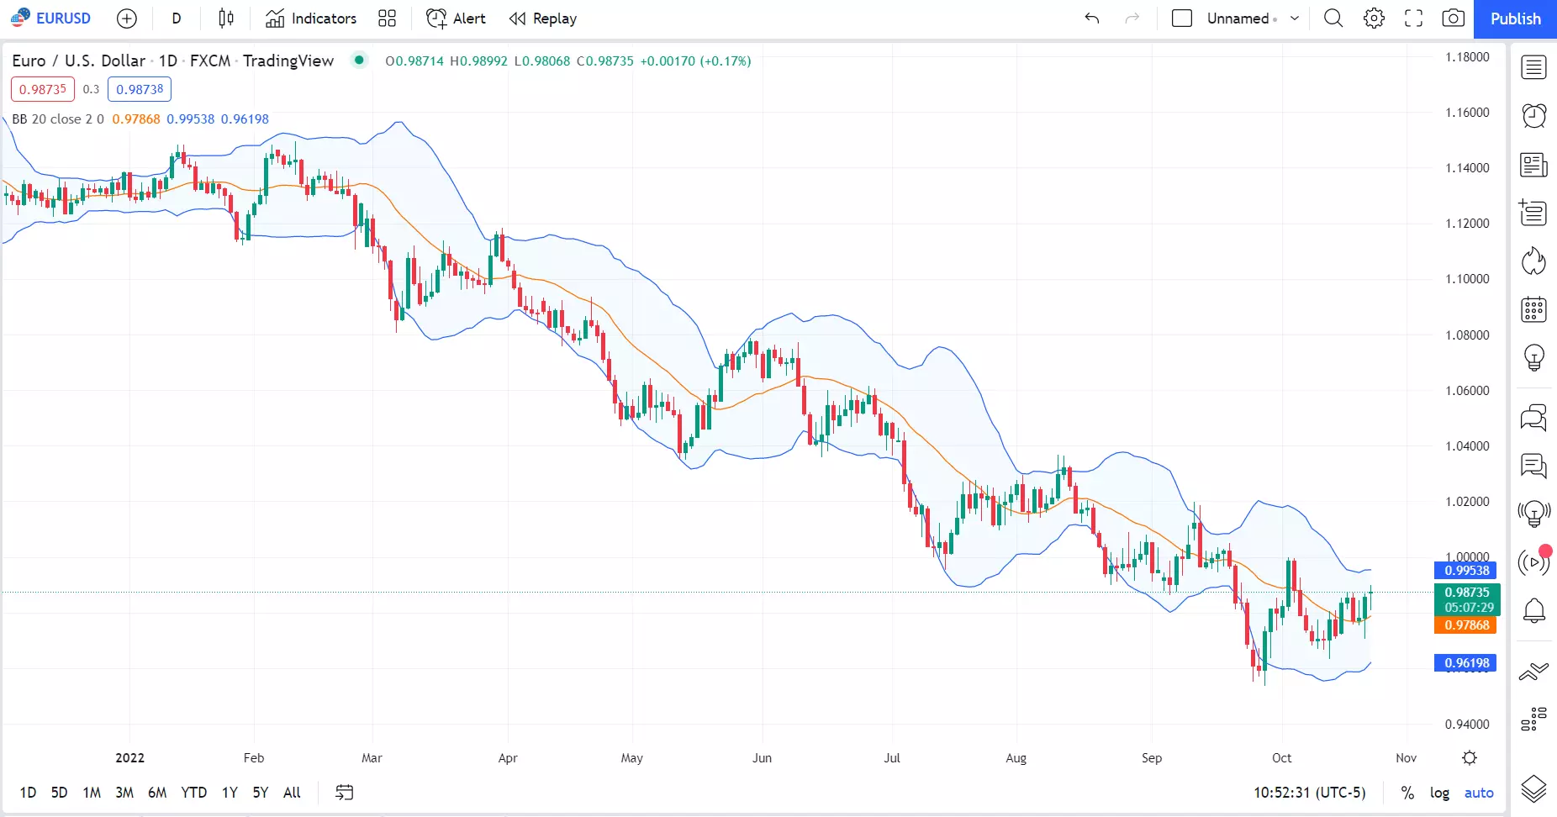Select the 1Y time range
The image size is (1557, 817).
tap(230, 793)
